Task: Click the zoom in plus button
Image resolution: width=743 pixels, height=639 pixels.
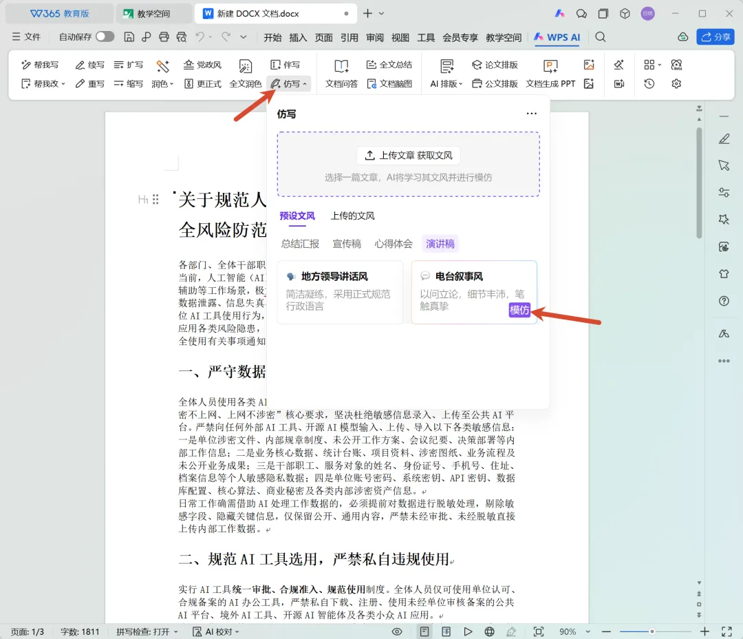Action: (x=704, y=632)
